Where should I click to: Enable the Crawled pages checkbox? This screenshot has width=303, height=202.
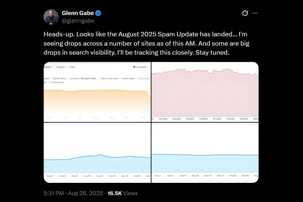click(50, 82)
